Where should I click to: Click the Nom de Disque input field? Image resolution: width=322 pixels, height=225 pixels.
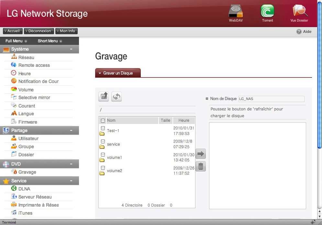click(x=271, y=99)
